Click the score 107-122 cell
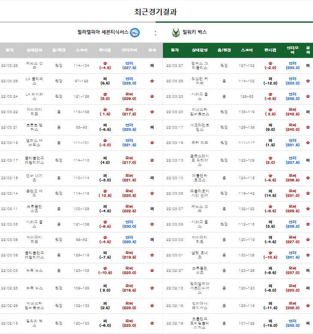The height and width of the screenshot is (334, 313). [247, 323]
